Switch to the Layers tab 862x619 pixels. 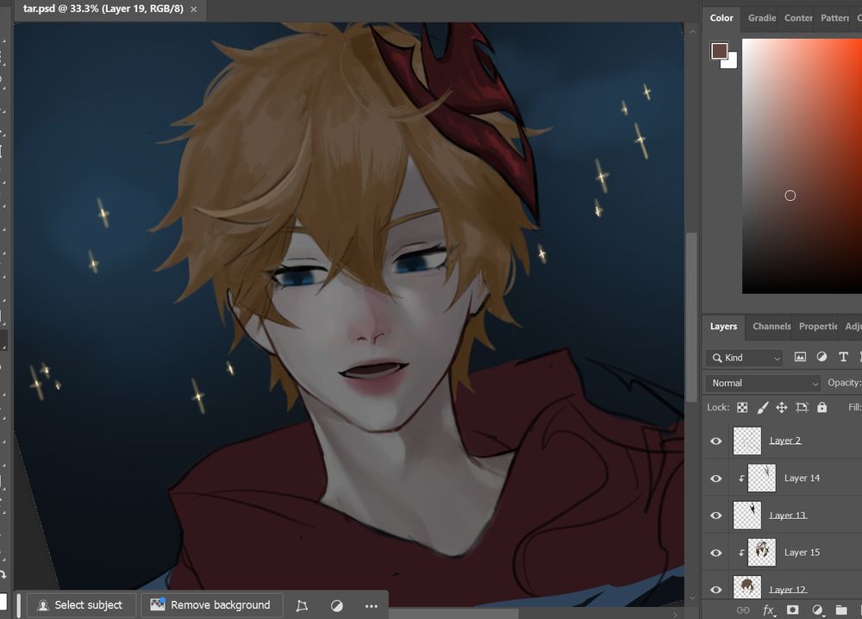(x=723, y=327)
